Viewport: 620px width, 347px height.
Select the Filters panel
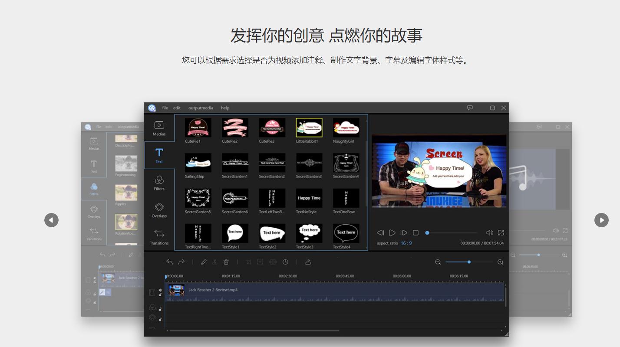coord(159,182)
